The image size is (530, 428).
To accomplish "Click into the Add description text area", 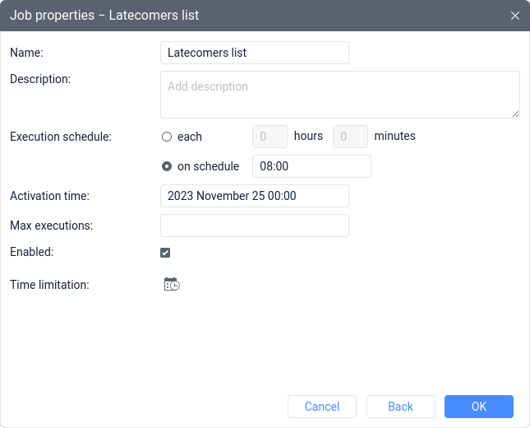I will pyautogui.click(x=340, y=95).
